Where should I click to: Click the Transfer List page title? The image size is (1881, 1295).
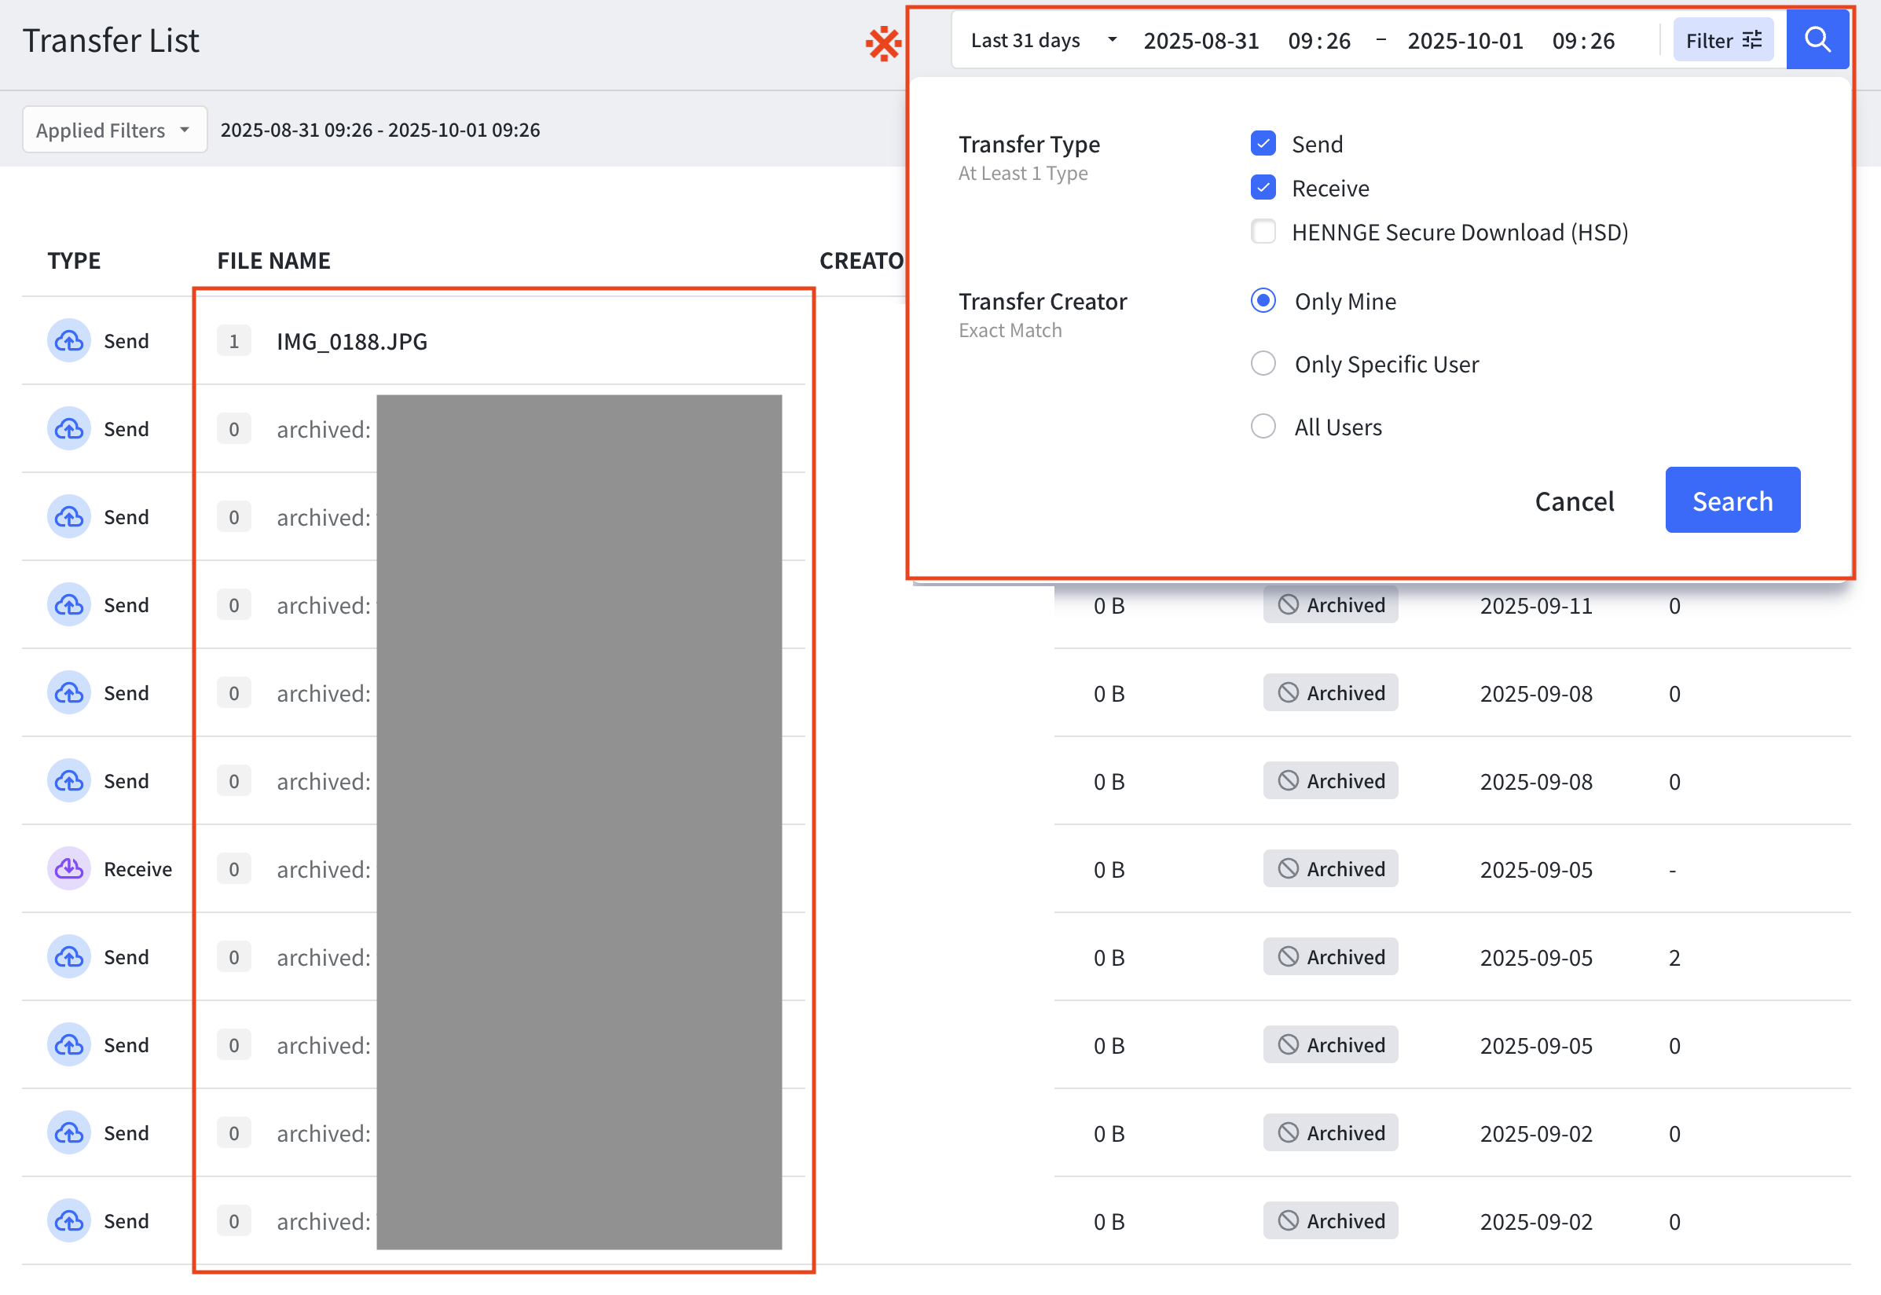pos(110,41)
